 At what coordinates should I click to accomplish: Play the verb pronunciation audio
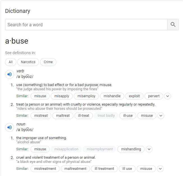pyautogui.click(x=10, y=74)
